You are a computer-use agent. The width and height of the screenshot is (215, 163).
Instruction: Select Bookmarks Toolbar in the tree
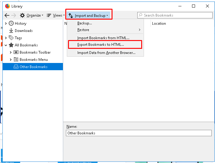(35, 52)
